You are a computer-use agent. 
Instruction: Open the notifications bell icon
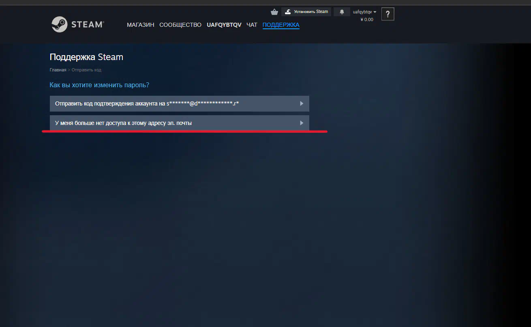[342, 12]
